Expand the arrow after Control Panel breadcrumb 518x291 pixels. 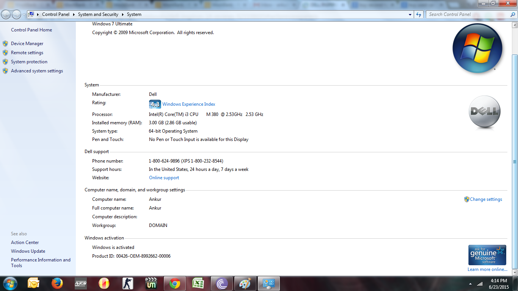point(74,14)
